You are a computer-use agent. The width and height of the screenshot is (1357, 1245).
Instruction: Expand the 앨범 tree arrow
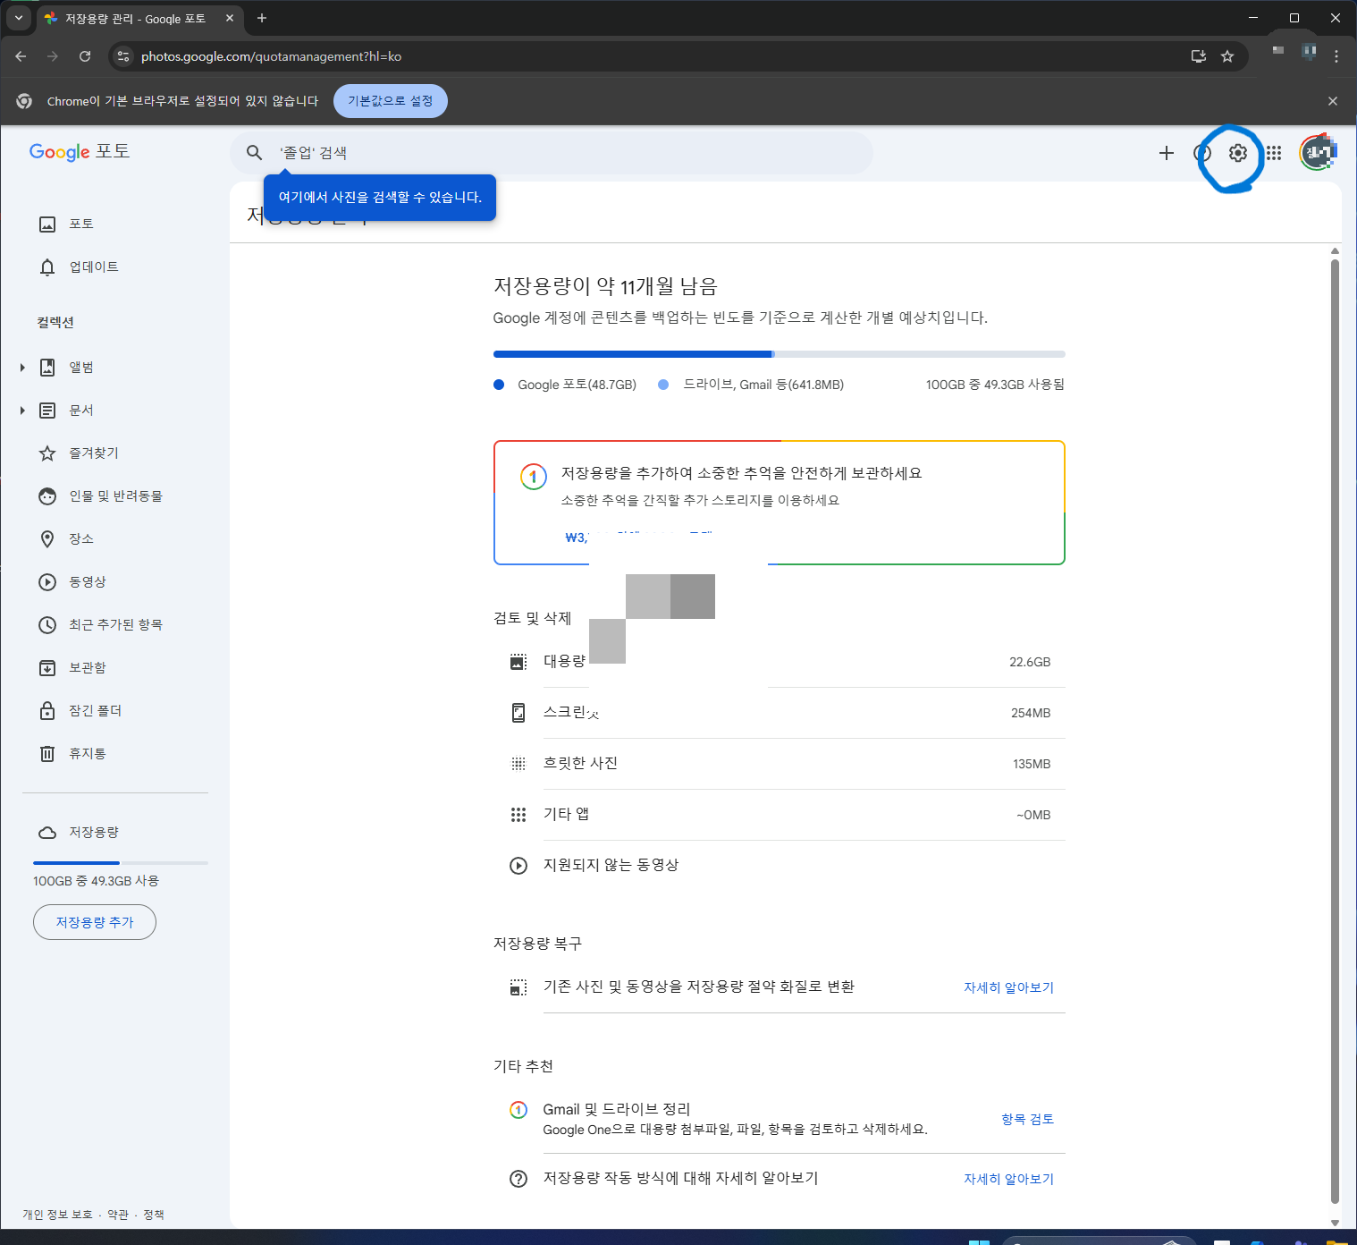22,368
